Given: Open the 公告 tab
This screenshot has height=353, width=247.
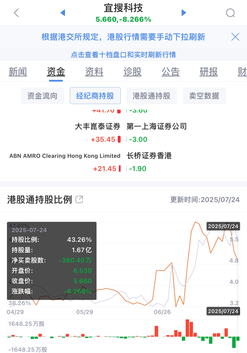Looking at the screenshot, I should tap(170, 72).
